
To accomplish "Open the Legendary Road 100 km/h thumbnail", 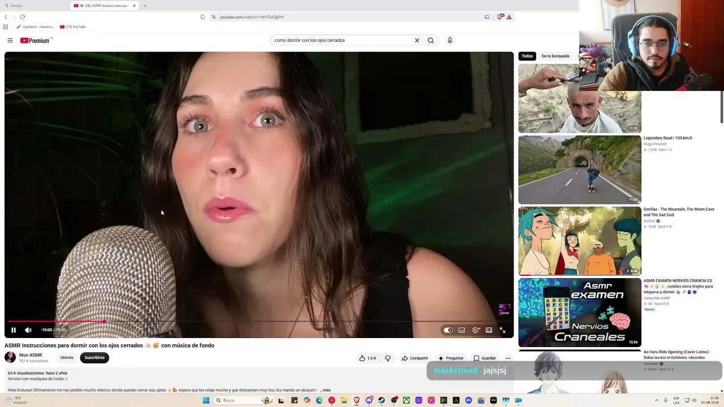I will tap(580, 170).
